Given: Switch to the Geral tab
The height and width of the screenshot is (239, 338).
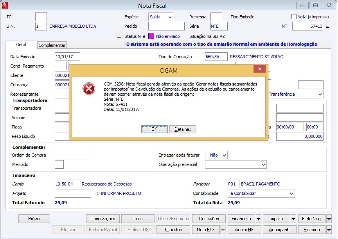Looking at the screenshot, I should [x=21, y=45].
